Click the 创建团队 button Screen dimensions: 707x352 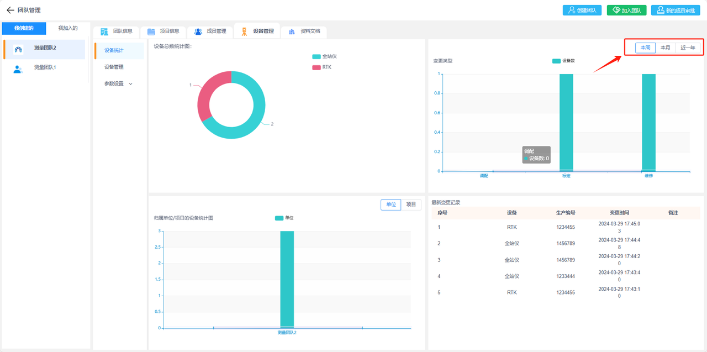click(582, 10)
